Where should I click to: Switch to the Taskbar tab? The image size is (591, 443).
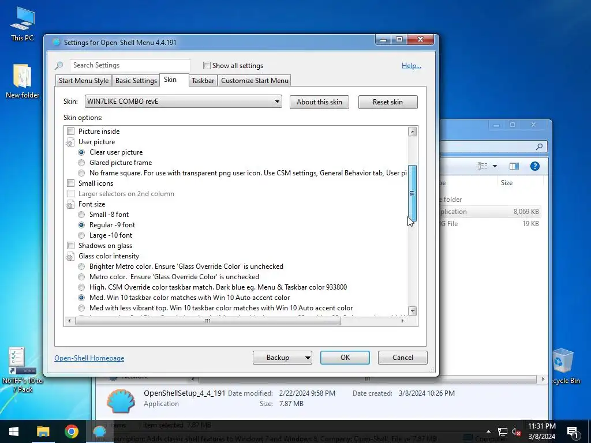coord(203,81)
